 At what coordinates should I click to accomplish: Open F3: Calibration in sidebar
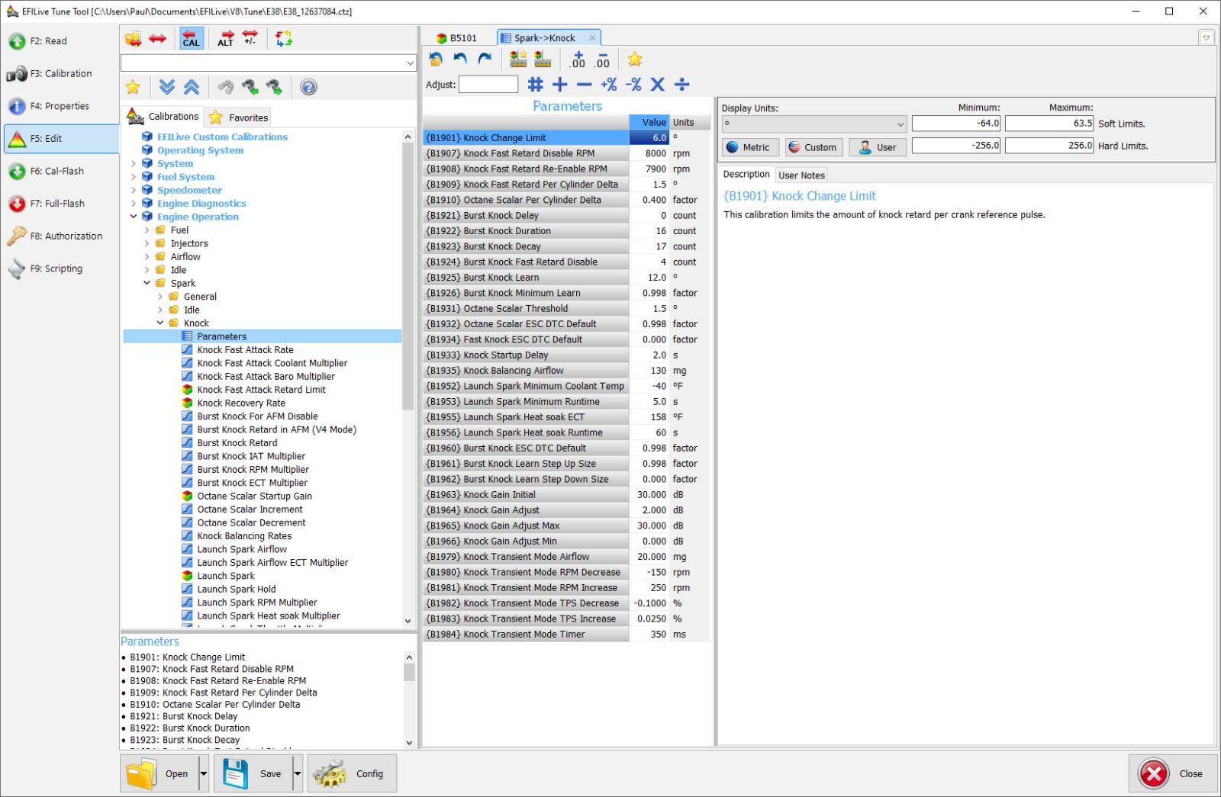(61, 74)
